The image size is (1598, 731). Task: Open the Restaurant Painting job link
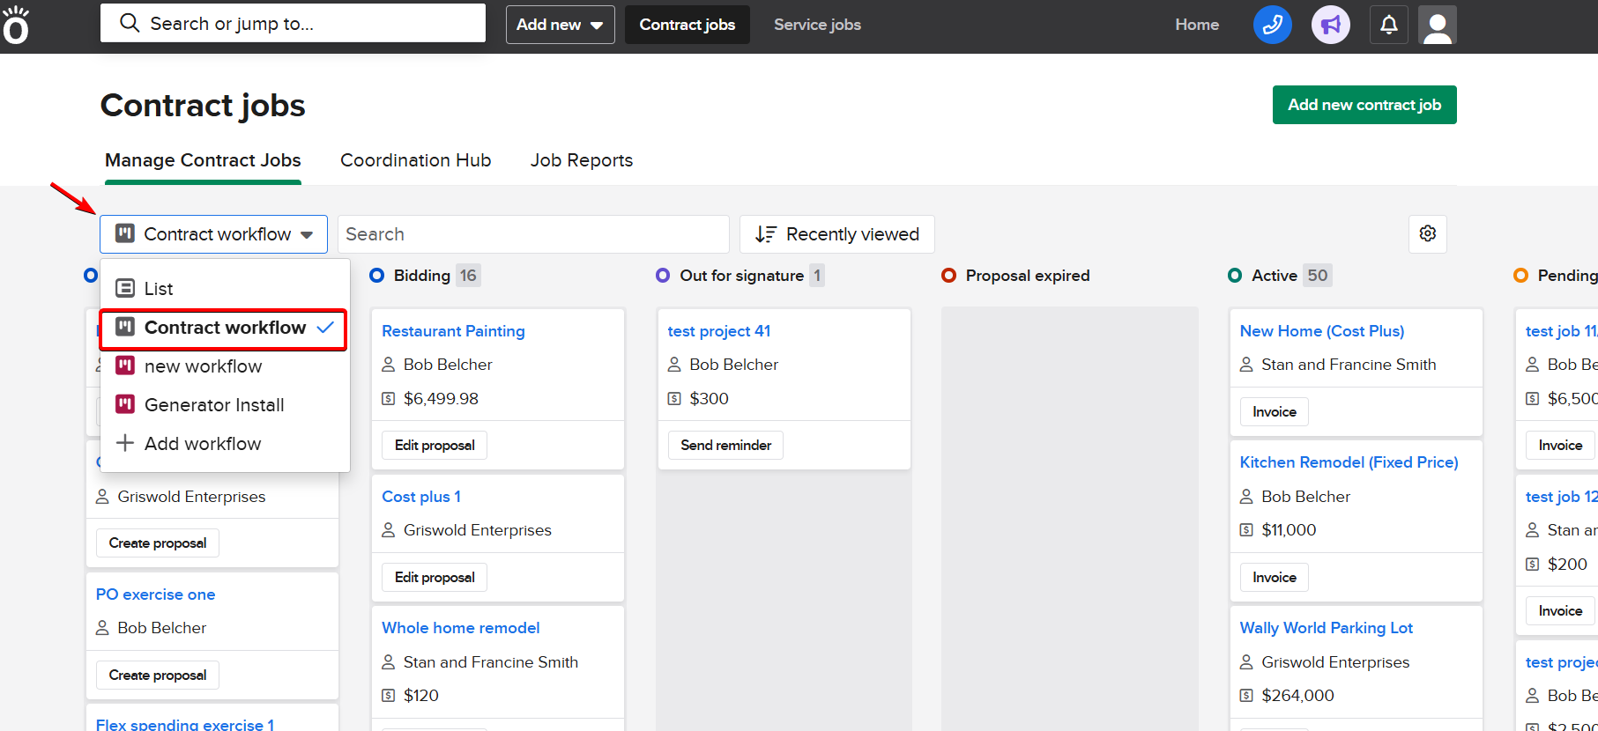click(x=453, y=331)
